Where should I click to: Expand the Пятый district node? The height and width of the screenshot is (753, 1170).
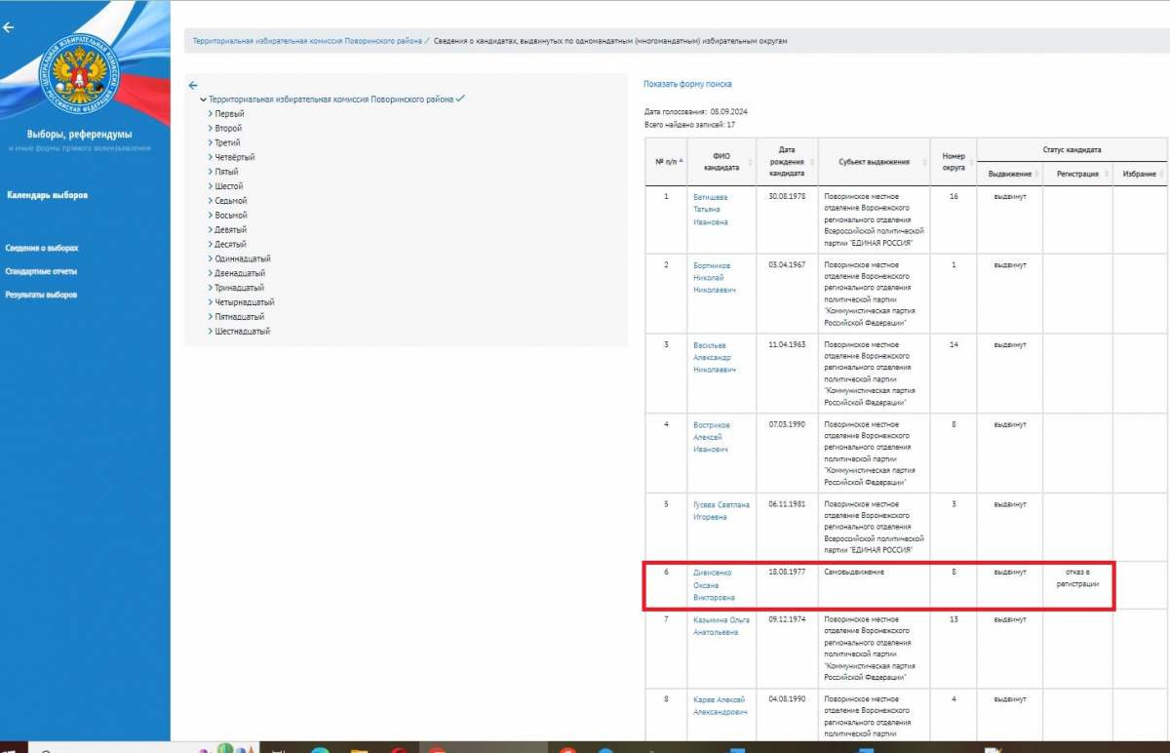pyautogui.click(x=210, y=172)
